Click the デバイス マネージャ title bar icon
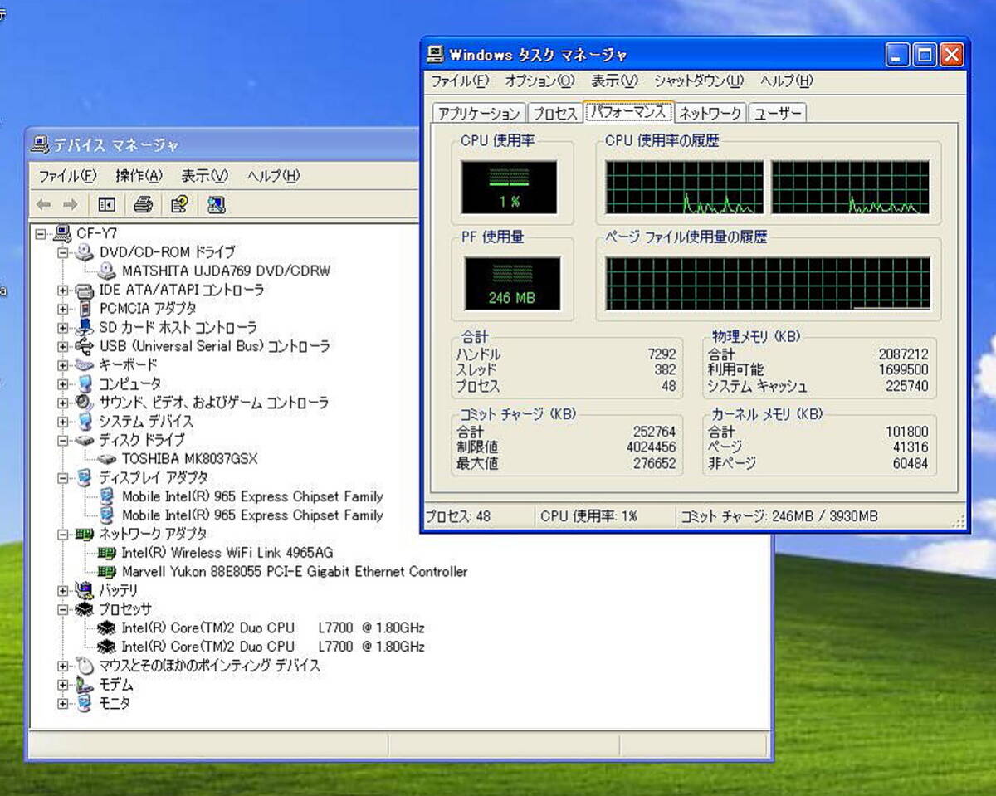Screen dimensions: 996x796 [x=40, y=146]
